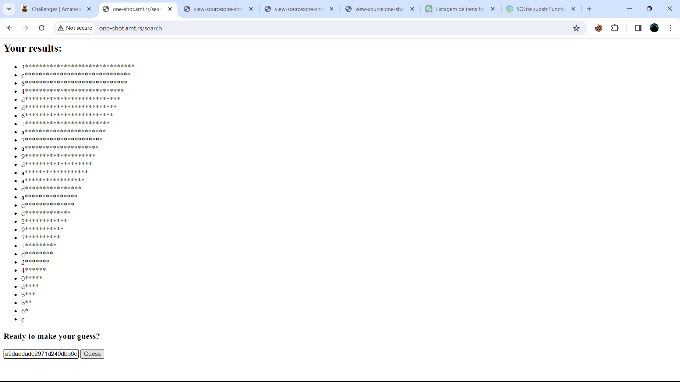Screen dimensions: 680x382
Task: Bookmark this page with star icon
Action: pyautogui.click(x=576, y=28)
